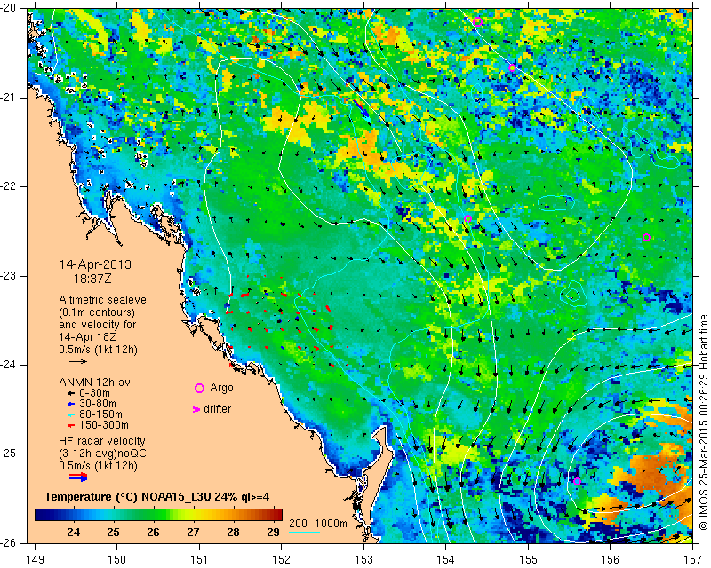
Task: Click the latitude axis label -23
Action: click(x=9, y=276)
